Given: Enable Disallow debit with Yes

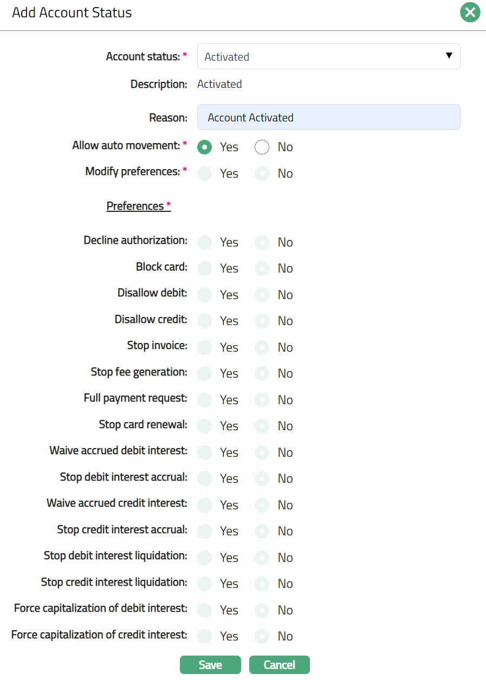Looking at the screenshot, I should tap(205, 295).
